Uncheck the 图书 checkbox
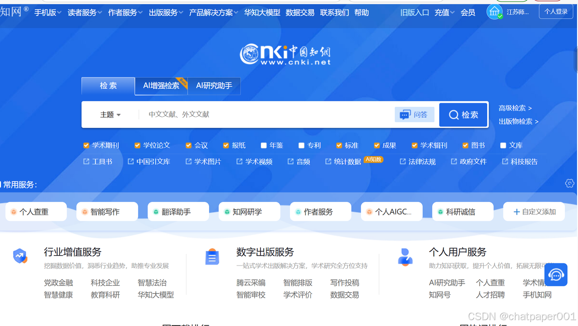Image resolution: width=578 pixels, height=326 pixels. [466, 145]
